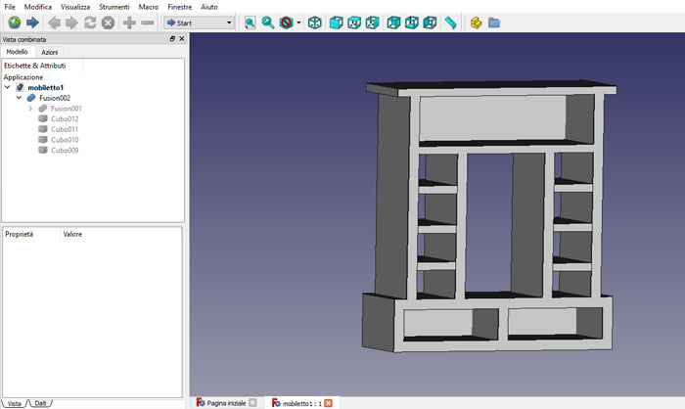
Task: Click the draw style icon
Action: [286, 23]
